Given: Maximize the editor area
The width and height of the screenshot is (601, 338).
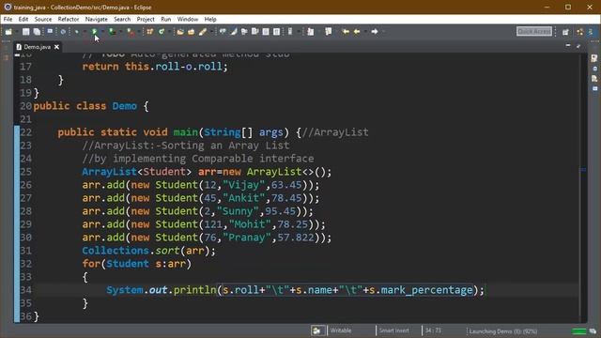Looking at the screenshot, I should (578, 46).
